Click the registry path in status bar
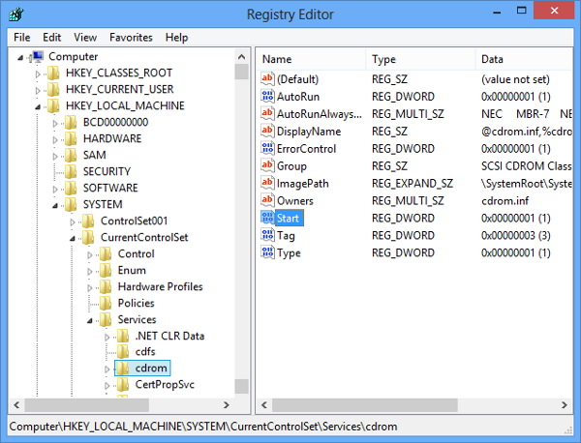This screenshot has height=443, width=581. [203, 427]
